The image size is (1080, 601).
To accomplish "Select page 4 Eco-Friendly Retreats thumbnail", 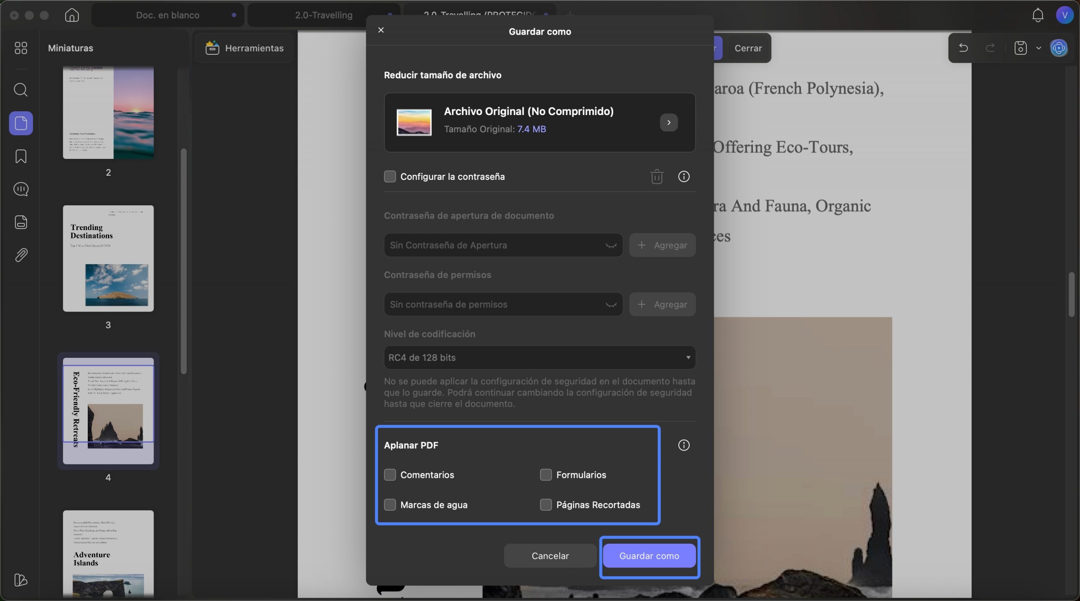I will [x=108, y=411].
